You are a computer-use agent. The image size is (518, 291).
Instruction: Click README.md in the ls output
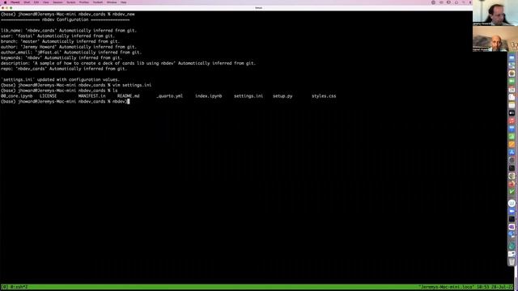(x=128, y=96)
